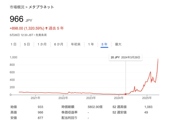Click the 時価総額 label
The image size is (169, 124).
point(68,107)
